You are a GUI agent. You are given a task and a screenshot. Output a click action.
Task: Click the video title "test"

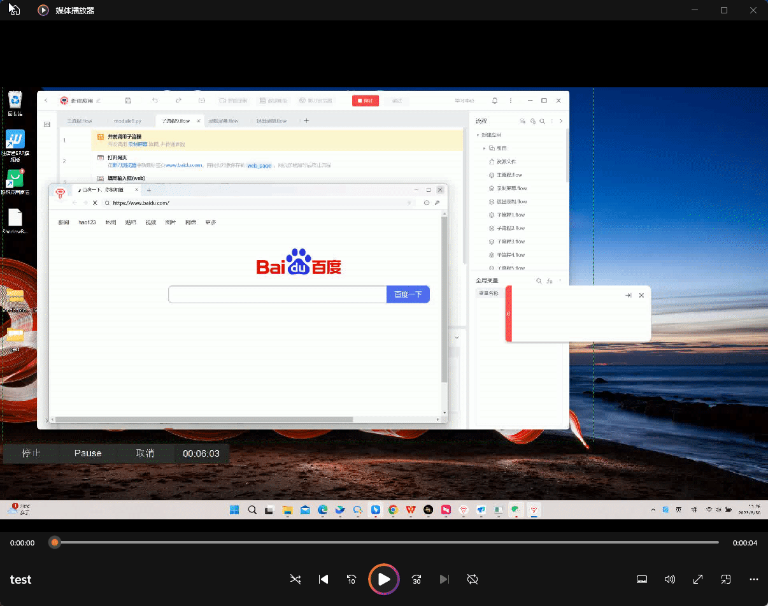[20, 579]
